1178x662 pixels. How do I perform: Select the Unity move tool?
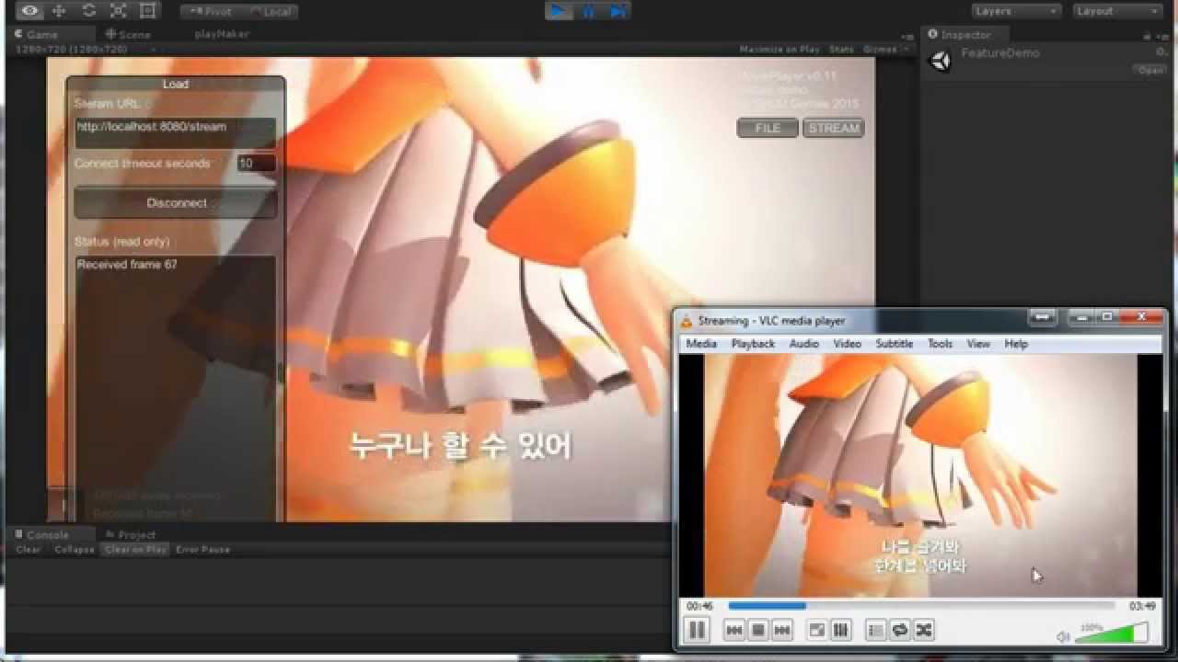coord(60,10)
